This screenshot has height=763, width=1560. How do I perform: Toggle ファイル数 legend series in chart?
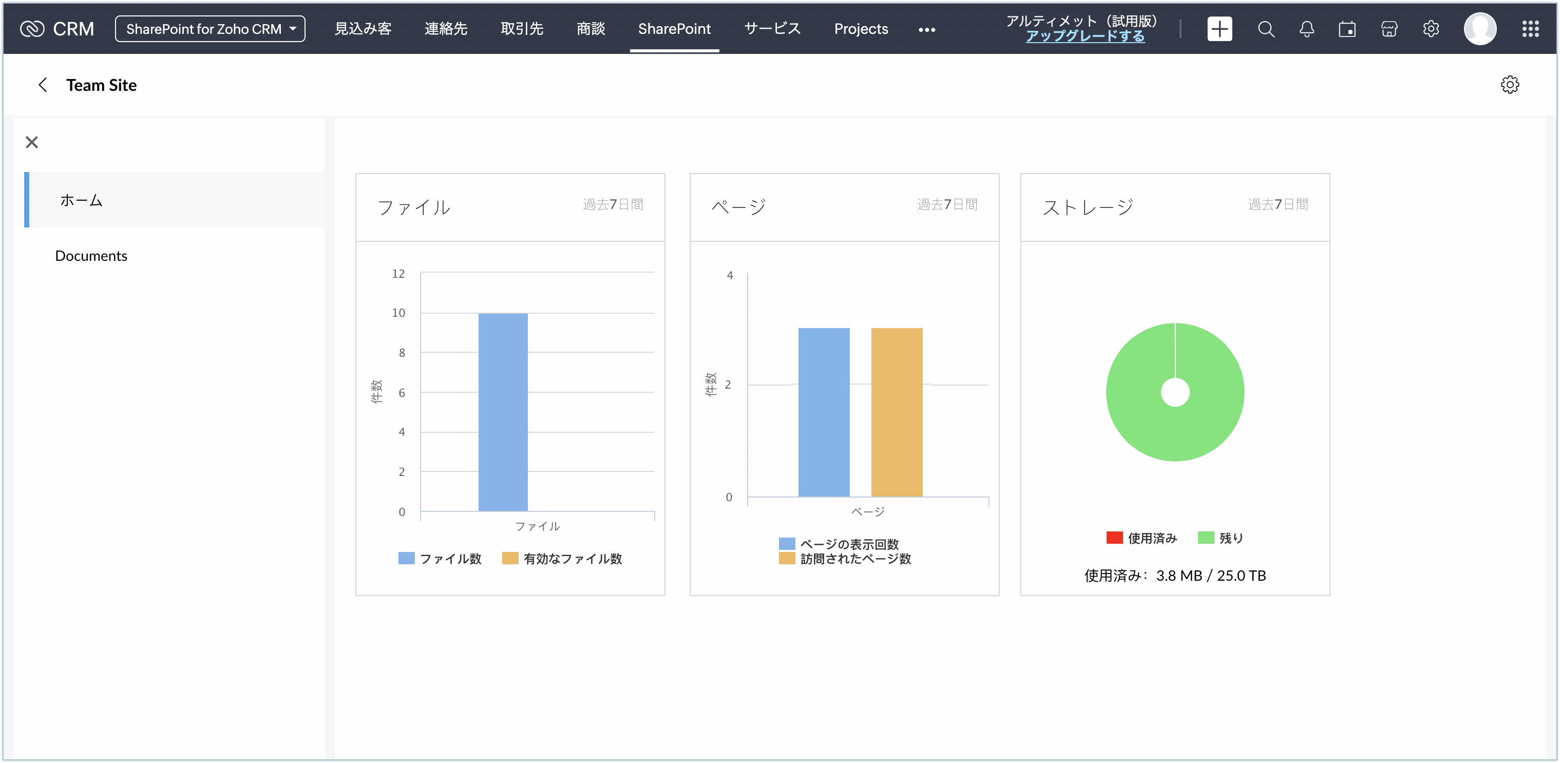(440, 558)
